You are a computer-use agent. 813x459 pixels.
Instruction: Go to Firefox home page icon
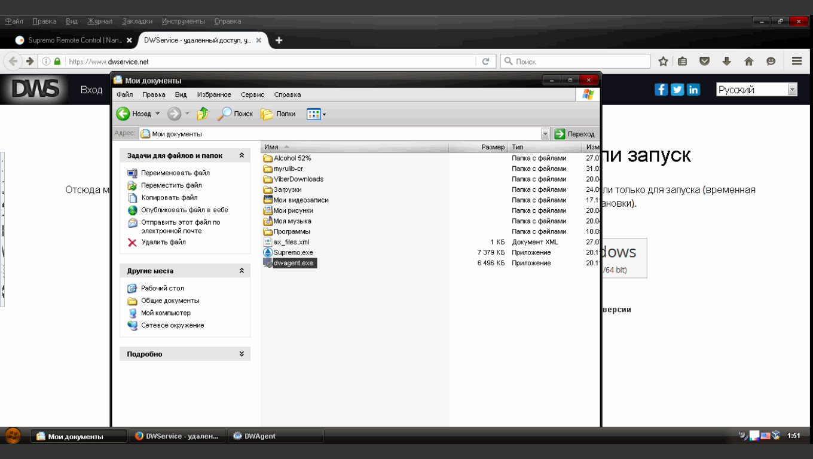[x=748, y=62]
